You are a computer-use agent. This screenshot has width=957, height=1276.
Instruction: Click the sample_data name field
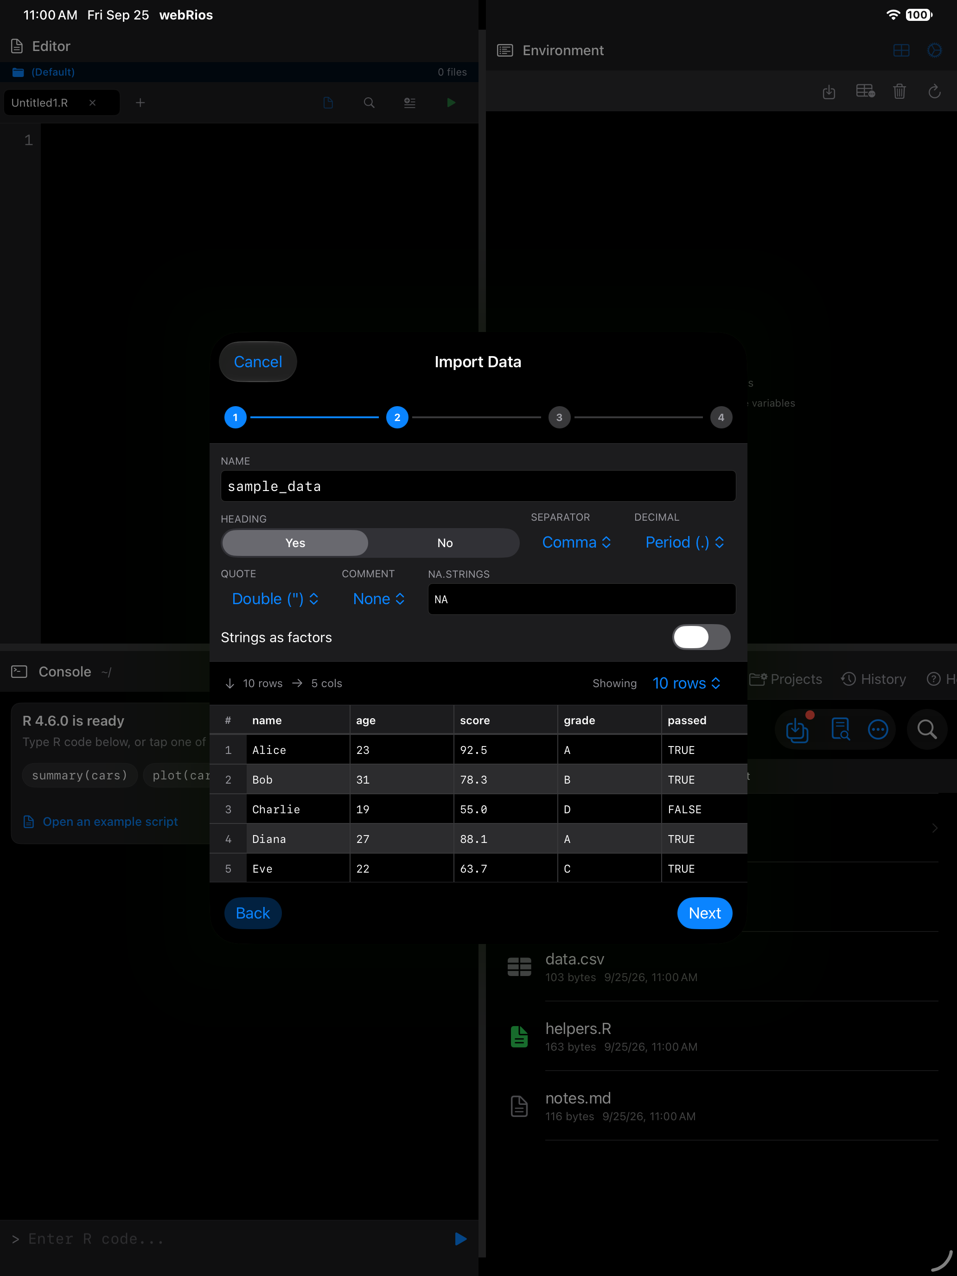tap(478, 486)
